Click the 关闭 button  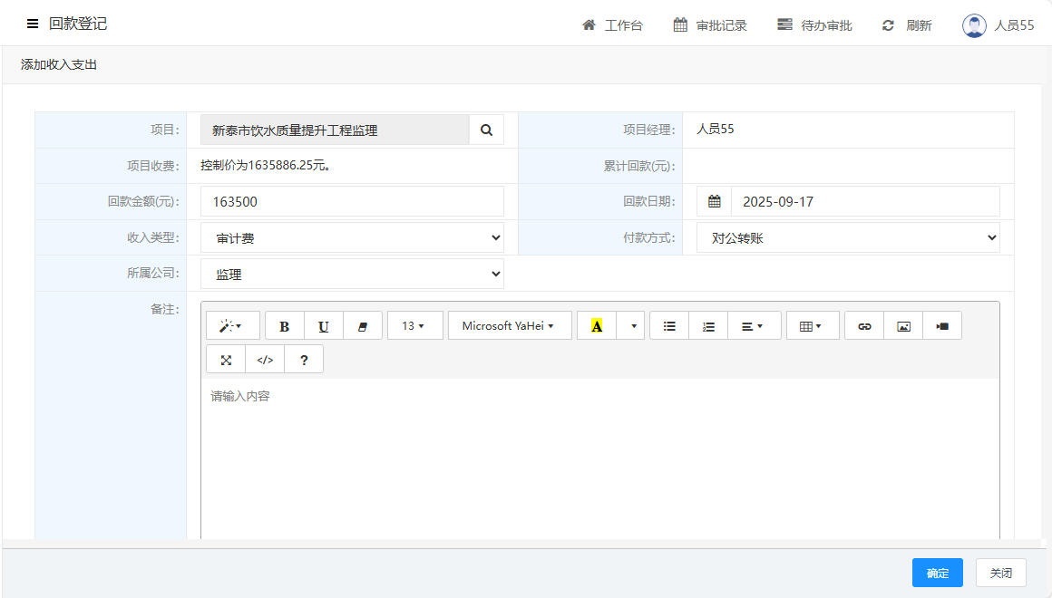point(1000,573)
